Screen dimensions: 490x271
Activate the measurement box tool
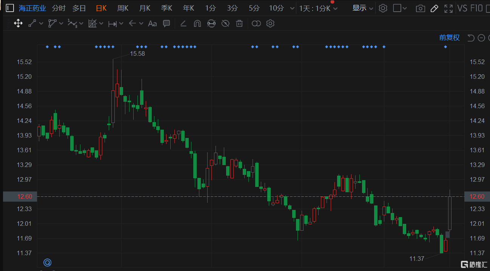[x=92, y=24]
